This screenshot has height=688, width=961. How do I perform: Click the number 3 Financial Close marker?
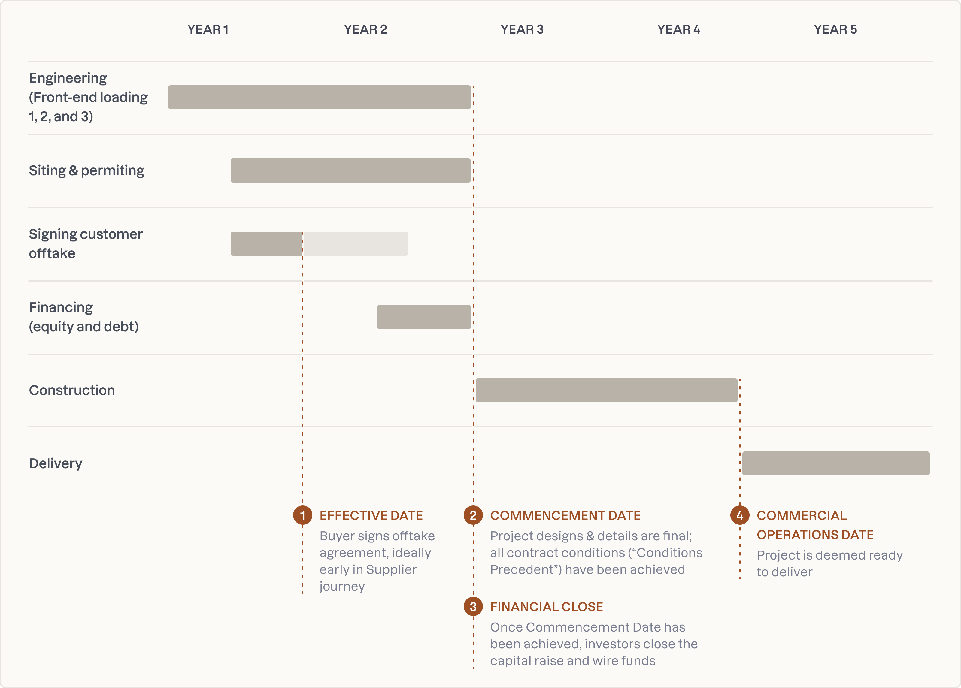473,607
